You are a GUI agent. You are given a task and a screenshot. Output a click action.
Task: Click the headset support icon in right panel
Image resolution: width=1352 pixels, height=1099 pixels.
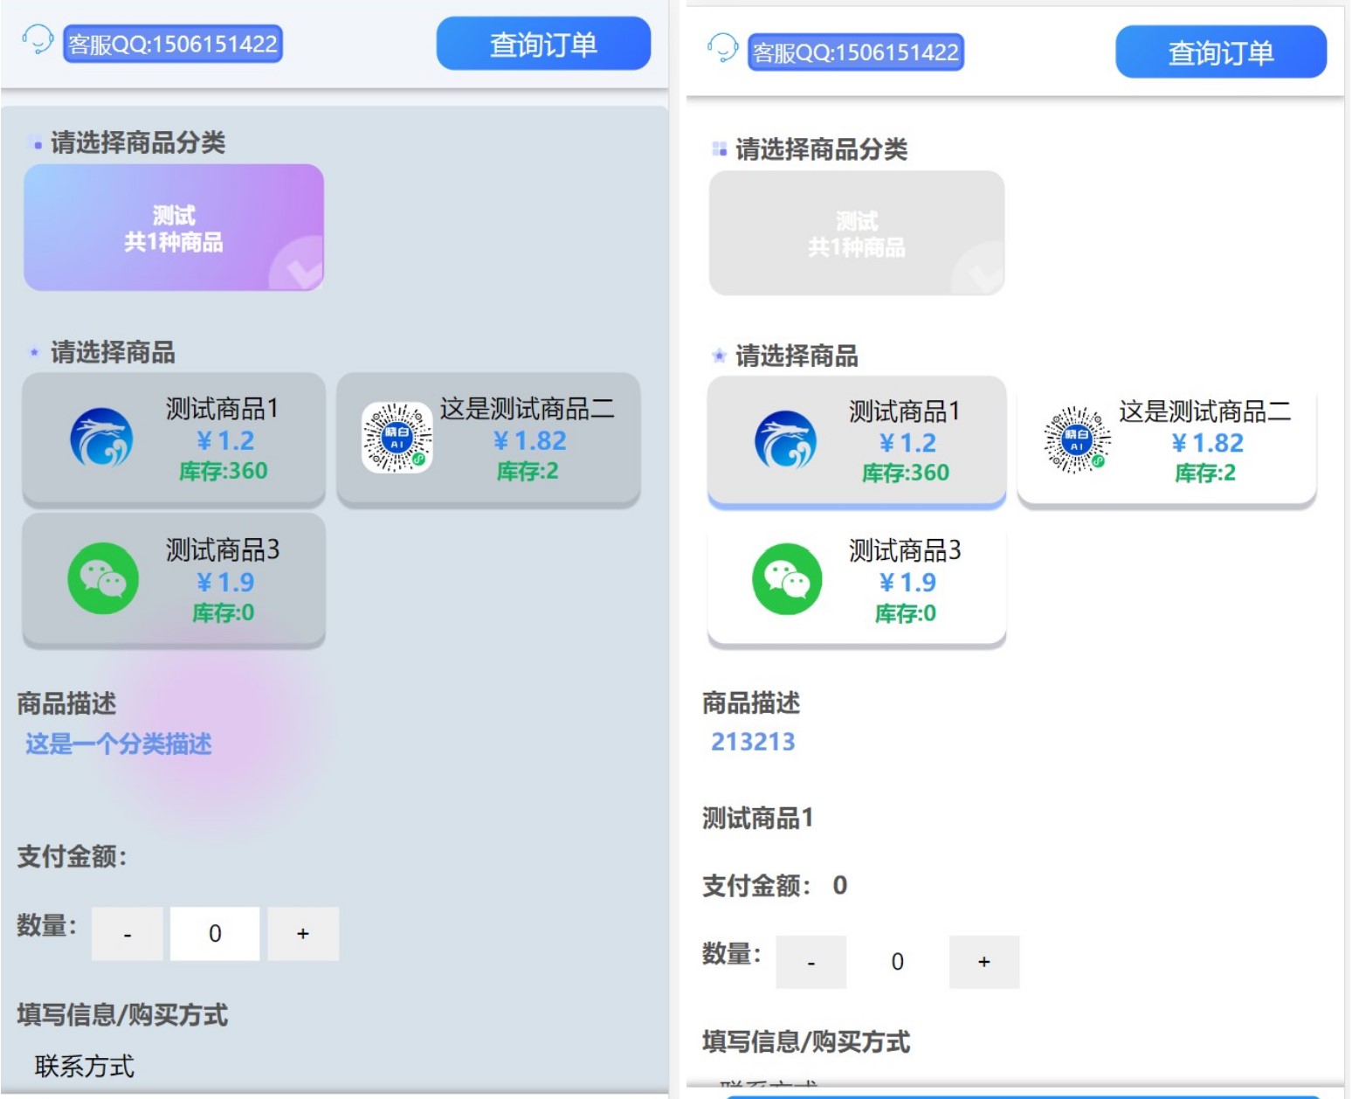722,49
